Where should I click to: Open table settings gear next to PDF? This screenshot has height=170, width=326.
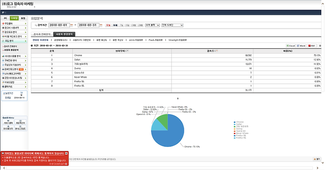[x=320, y=46]
